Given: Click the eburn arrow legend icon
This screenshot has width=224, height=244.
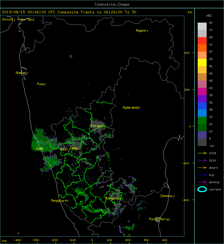Looking at the screenshot, I should (202, 168).
